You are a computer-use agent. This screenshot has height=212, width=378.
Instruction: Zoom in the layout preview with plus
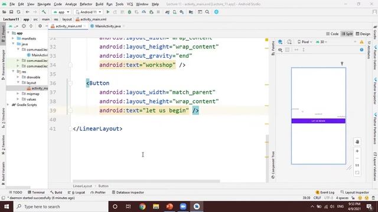click(x=357, y=151)
